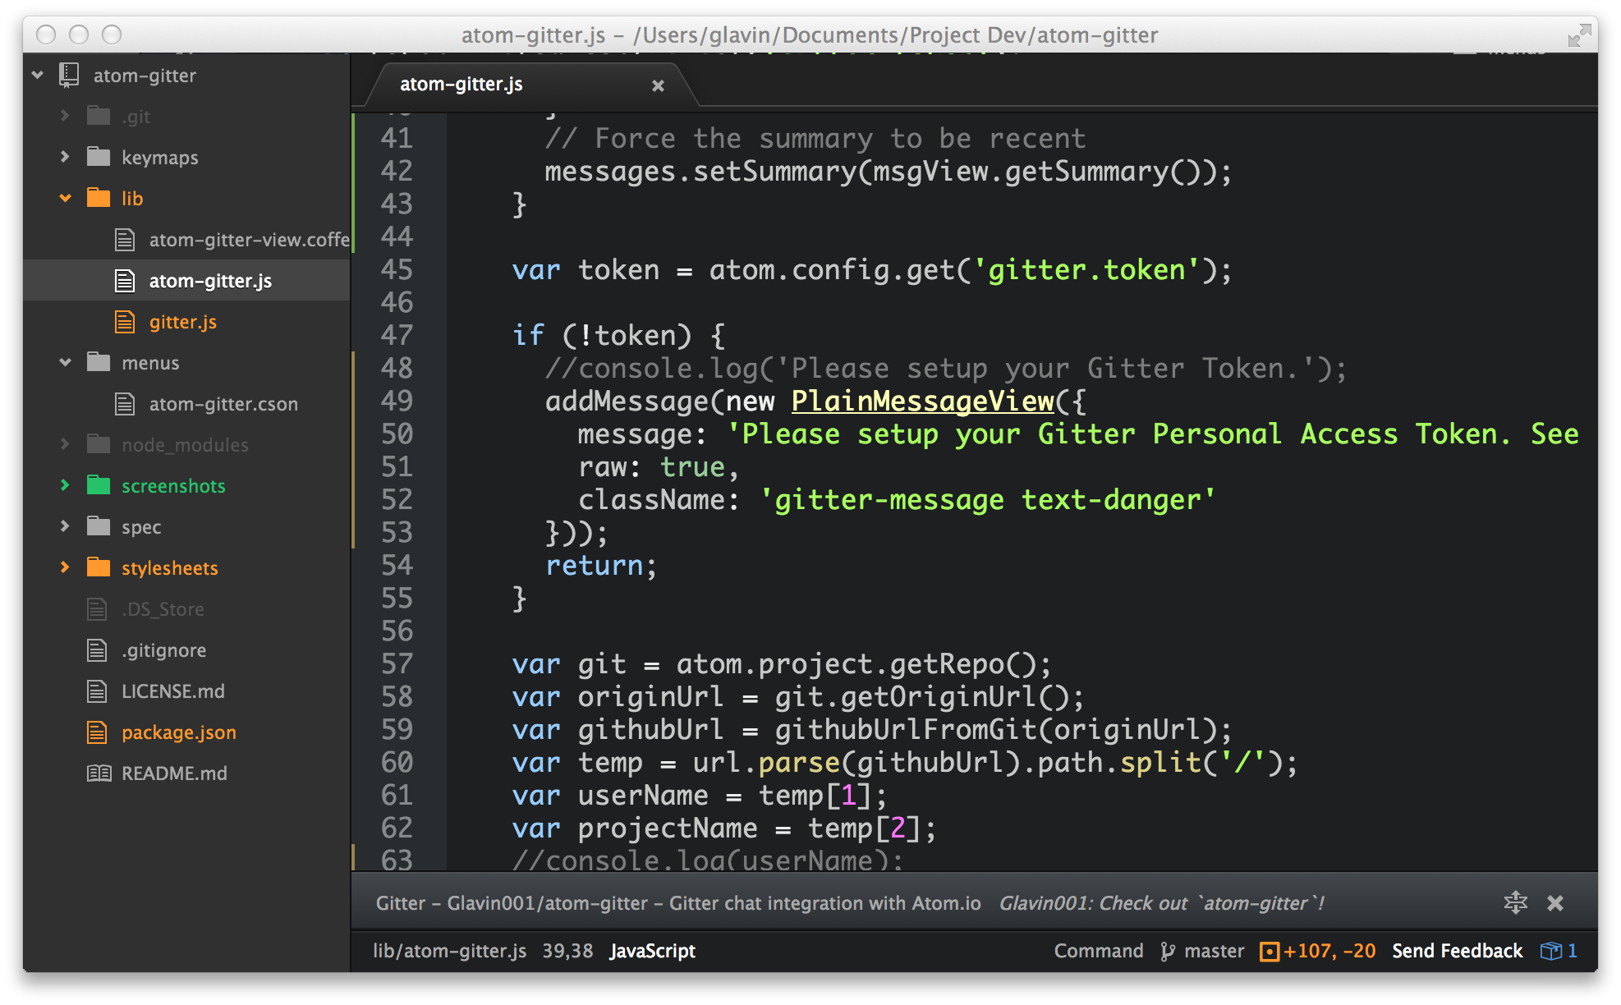
Task: Expand the keymaps folder
Action: coord(66,158)
